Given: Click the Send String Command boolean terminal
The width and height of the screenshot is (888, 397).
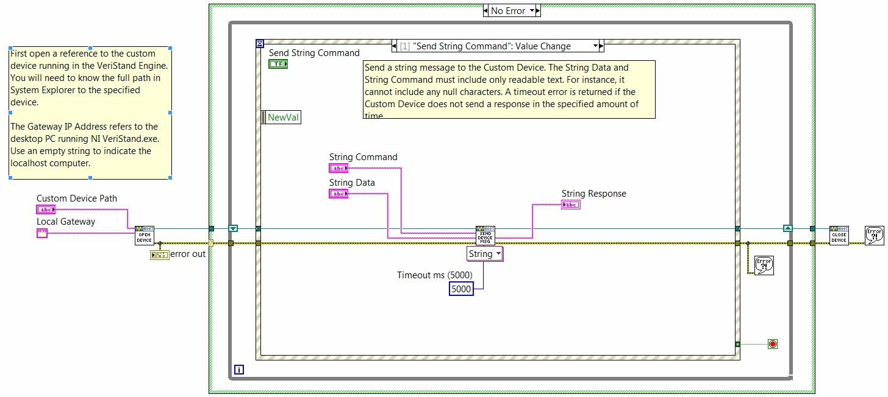Looking at the screenshot, I should click(x=278, y=64).
